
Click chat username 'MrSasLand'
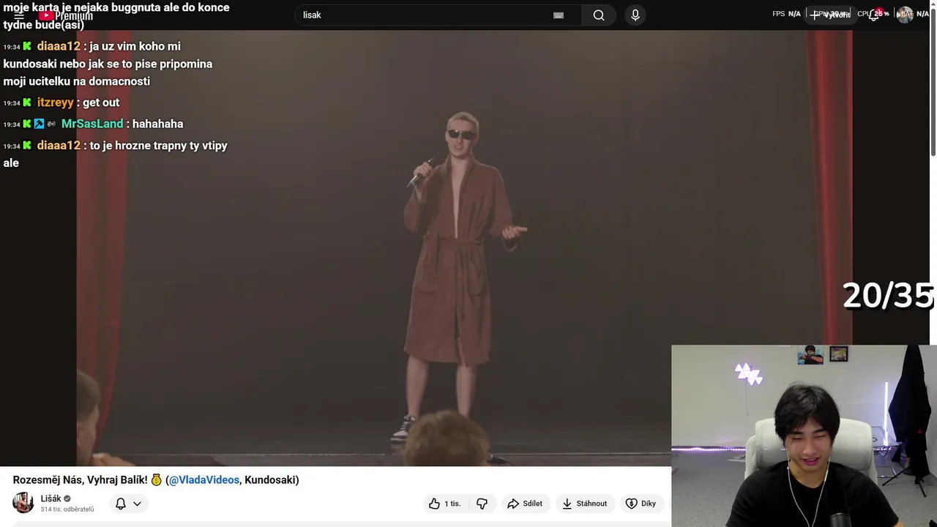(x=92, y=124)
